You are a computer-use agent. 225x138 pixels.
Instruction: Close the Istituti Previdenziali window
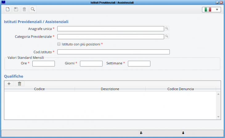click(221, 2)
